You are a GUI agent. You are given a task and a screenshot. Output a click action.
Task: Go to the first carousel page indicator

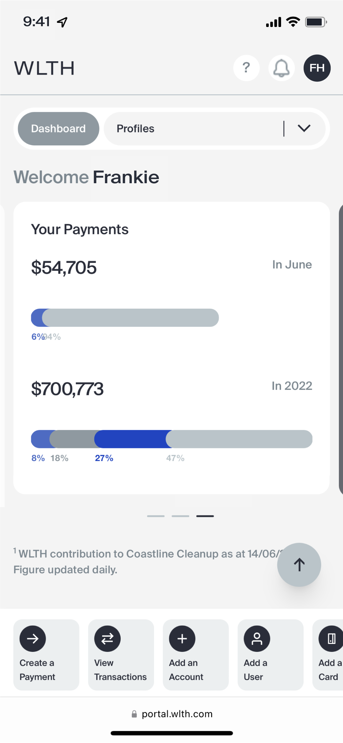(156, 516)
